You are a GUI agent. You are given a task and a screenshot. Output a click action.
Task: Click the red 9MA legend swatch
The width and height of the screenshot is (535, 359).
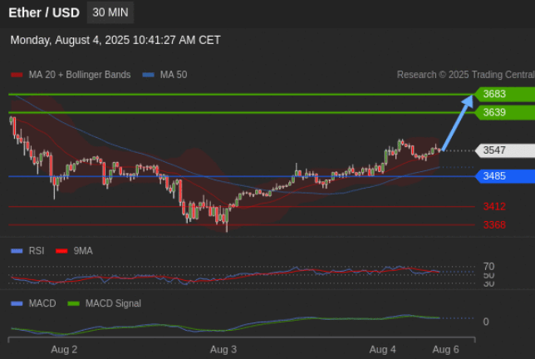click(x=61, y=251)
